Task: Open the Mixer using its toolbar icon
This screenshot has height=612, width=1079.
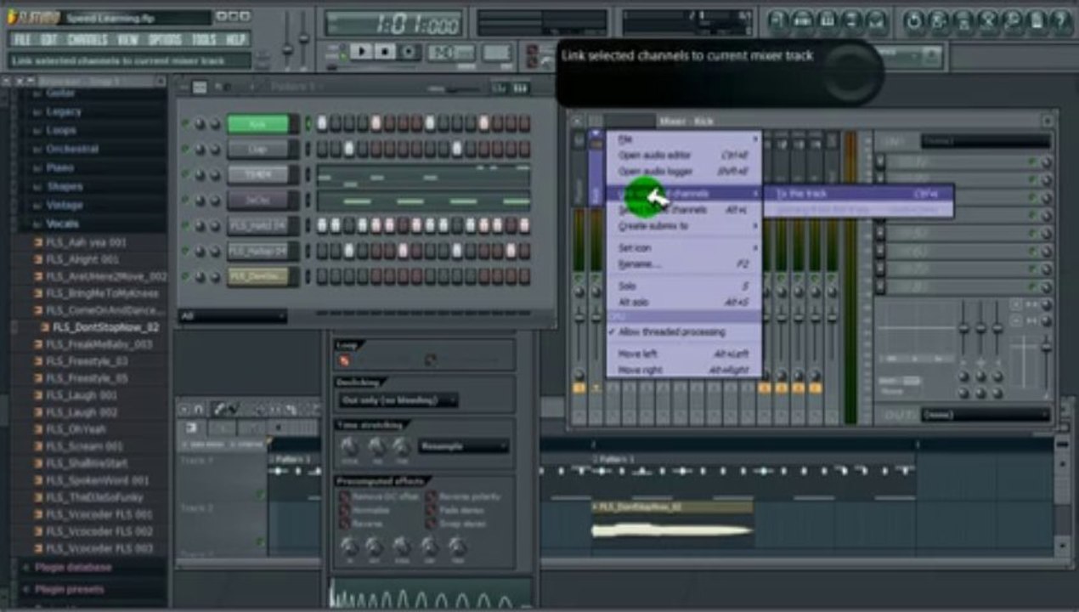Action: tap(876, 21)
